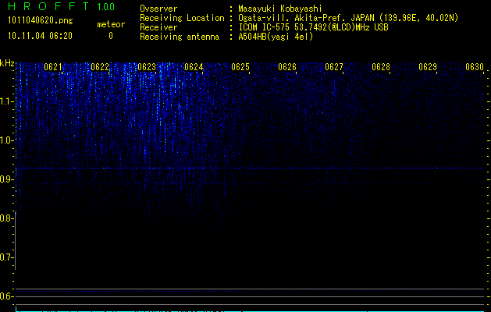Click the 0623 time marker
The height and width of the screenshot is (312, 491).
pyautogui.click(x=147, y=67)
